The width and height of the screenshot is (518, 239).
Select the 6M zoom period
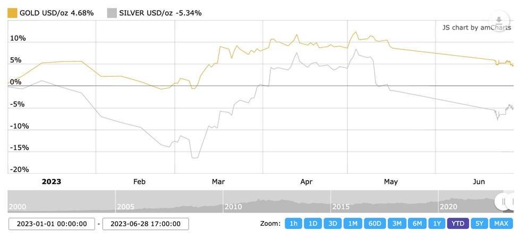[417, 224]
